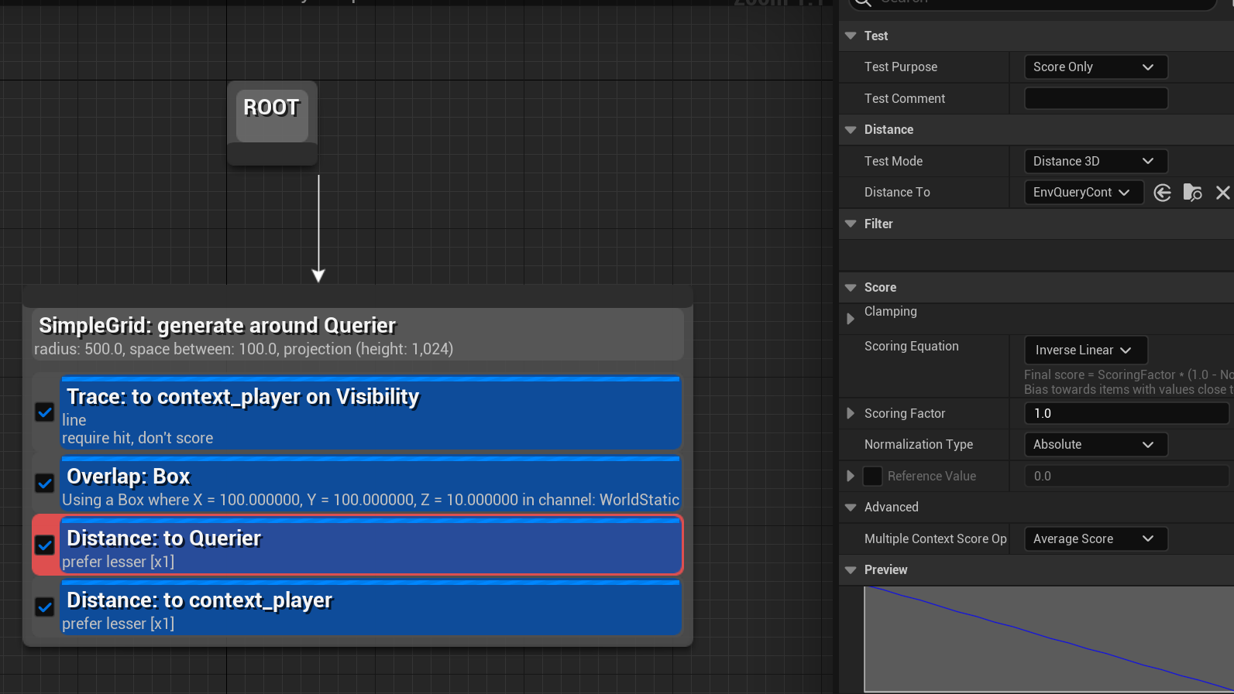Toggle the Distance to context_player test checkbox

45,607
